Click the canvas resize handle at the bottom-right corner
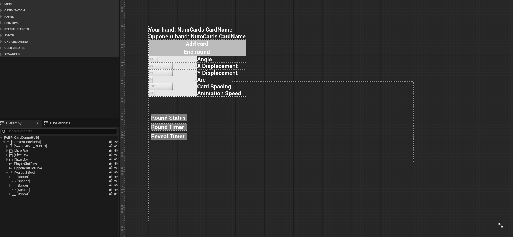This screenshot has height=237, width=513. coord(500,226)
